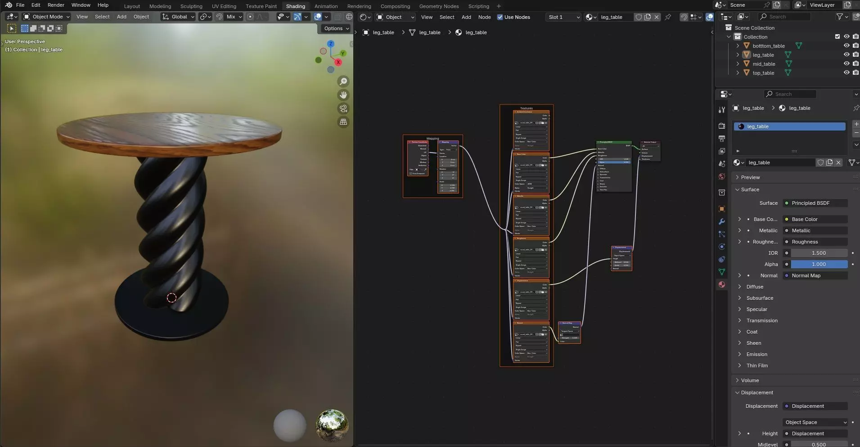Click the Displacement linked node button
Screen dimensions: 860x447
tap(815, 406)
